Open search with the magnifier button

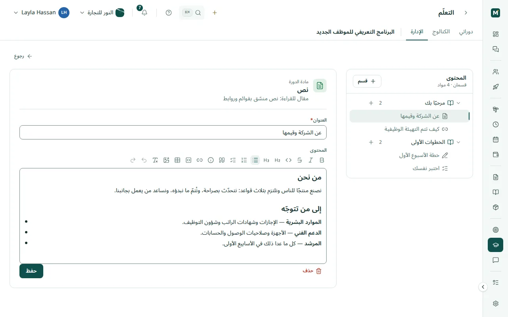pyautogui.click(x=192, y=13)
